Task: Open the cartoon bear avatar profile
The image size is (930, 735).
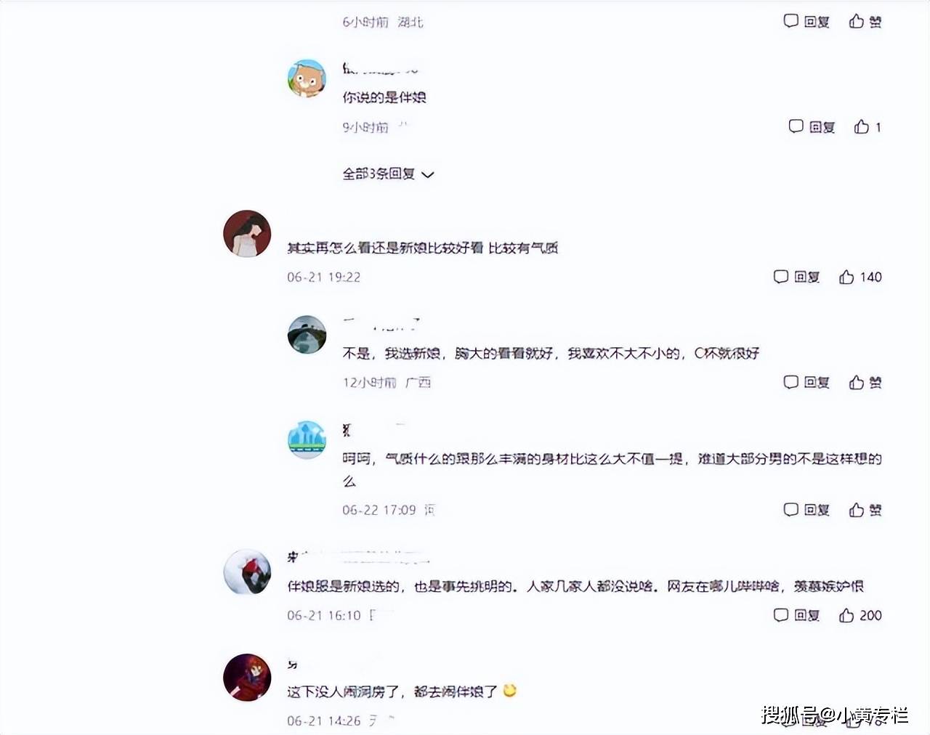Action: [307, 78]
